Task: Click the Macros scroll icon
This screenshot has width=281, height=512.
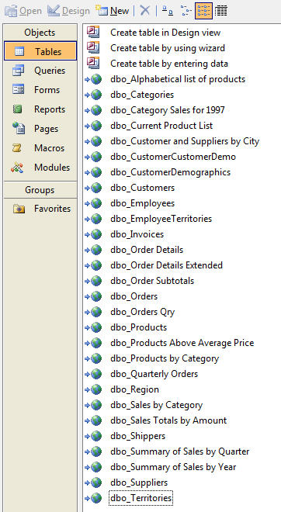Action: click(x=18, y=148)
